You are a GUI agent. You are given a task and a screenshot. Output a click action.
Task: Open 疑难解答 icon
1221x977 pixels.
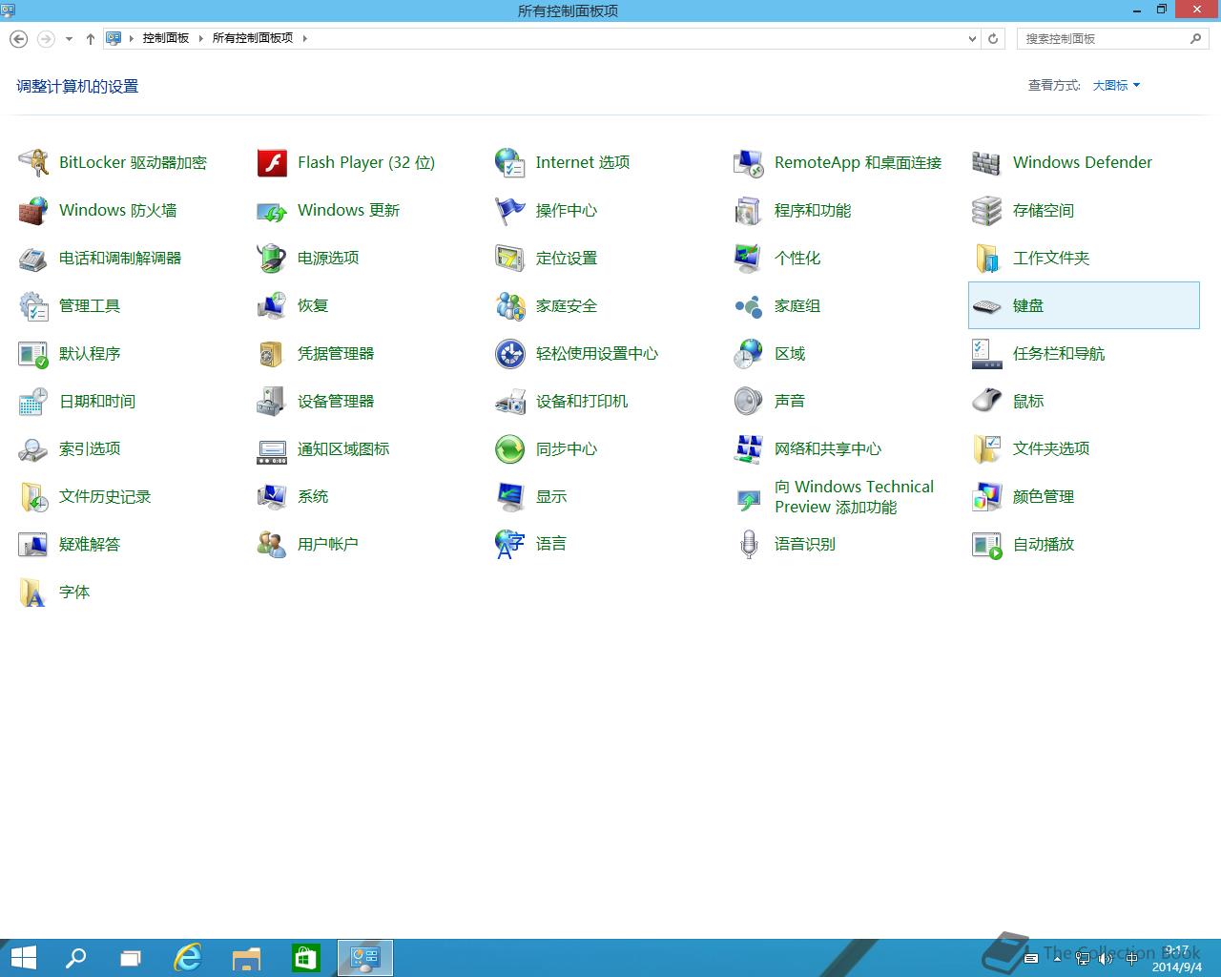coord(33,544)
